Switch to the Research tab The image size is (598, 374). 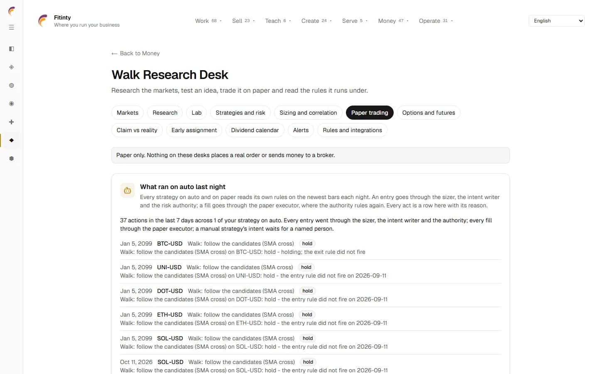coord(165,113)
